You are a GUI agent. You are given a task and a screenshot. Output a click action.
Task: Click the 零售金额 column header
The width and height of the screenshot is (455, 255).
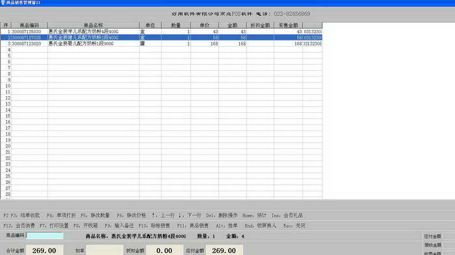pos(288,25)
